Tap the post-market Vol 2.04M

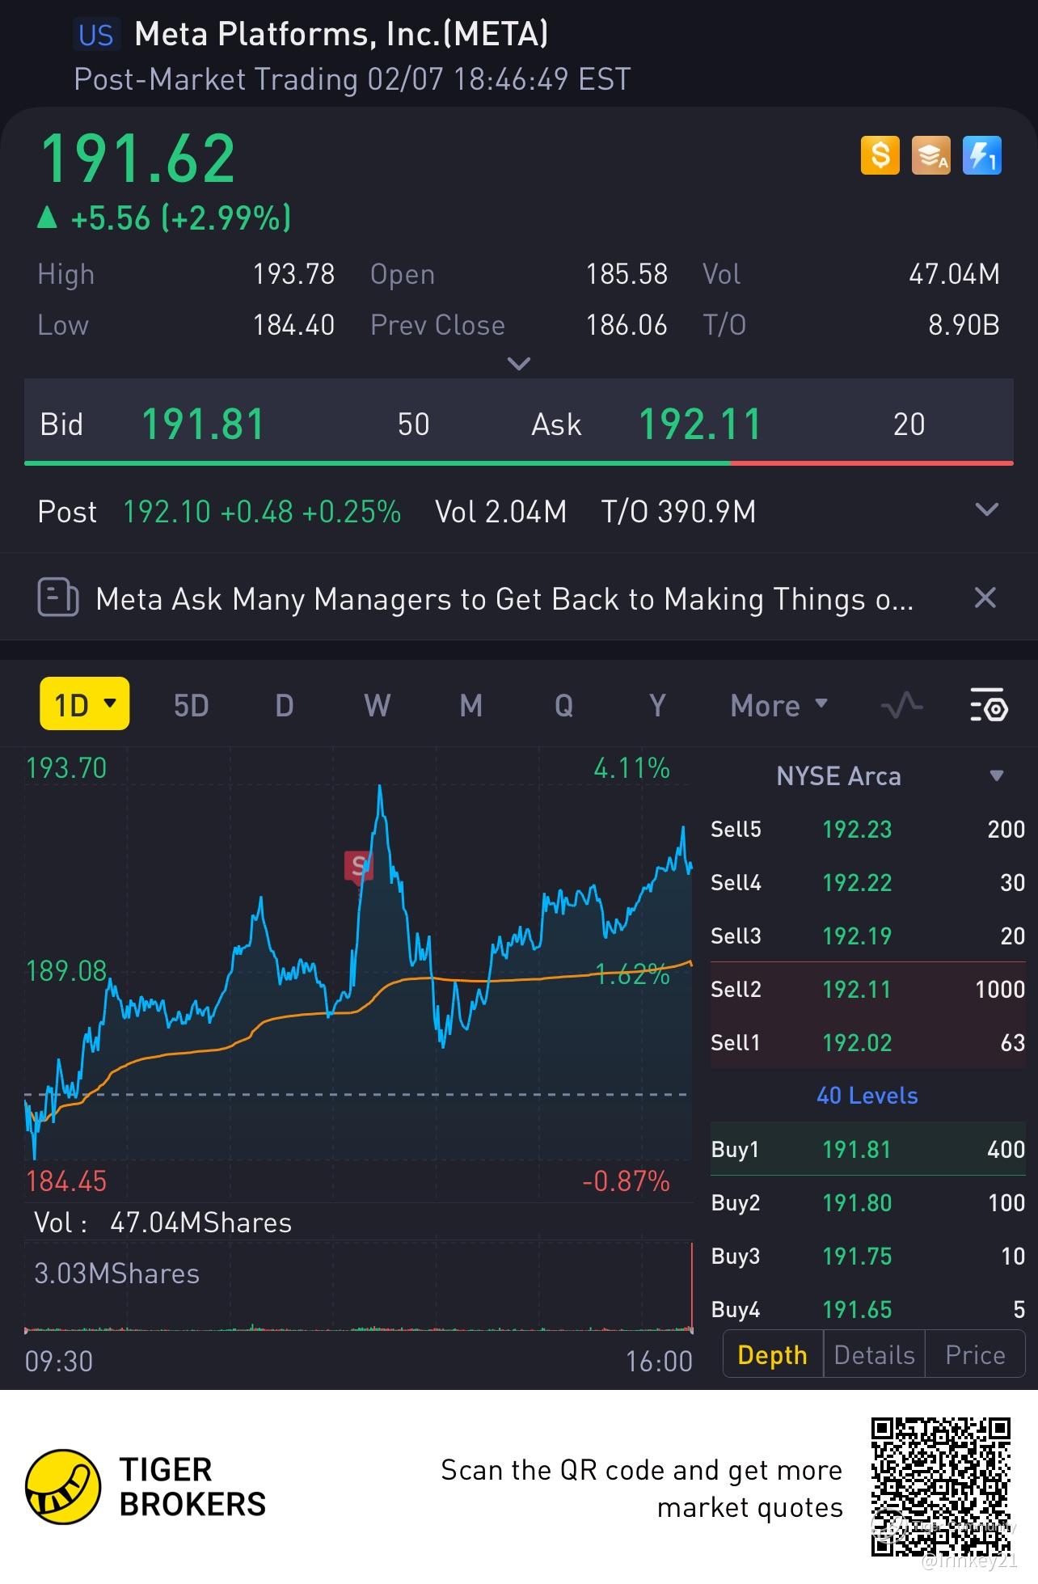pos(500,512)
